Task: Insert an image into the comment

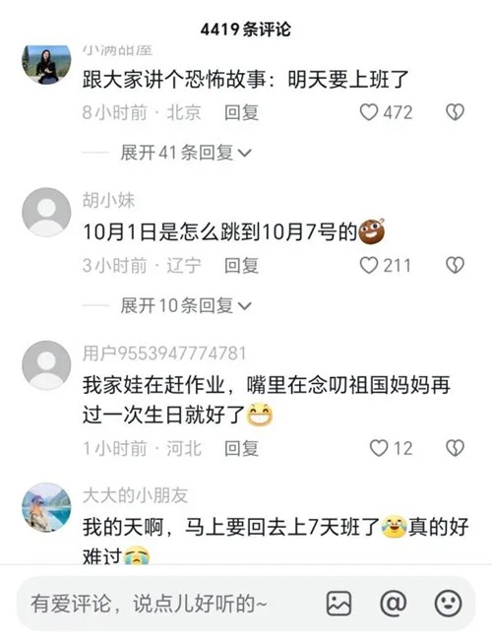Action: pos(338,604)
